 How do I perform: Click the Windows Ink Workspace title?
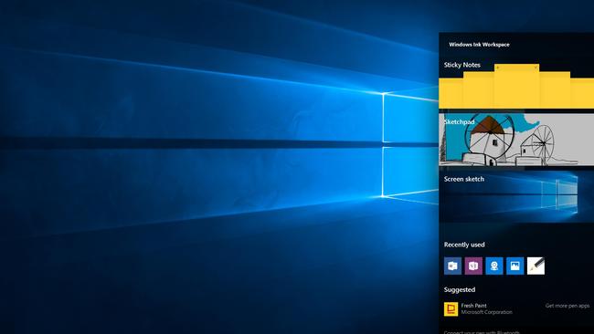click(479, 45)
